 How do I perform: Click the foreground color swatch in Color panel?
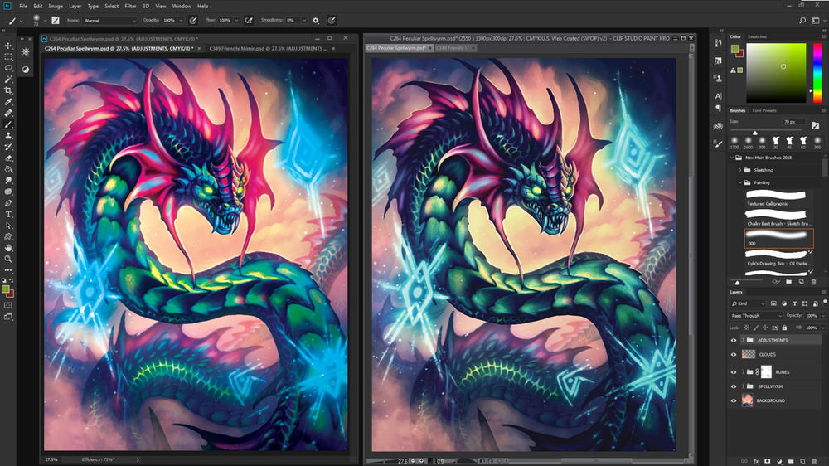734,49
